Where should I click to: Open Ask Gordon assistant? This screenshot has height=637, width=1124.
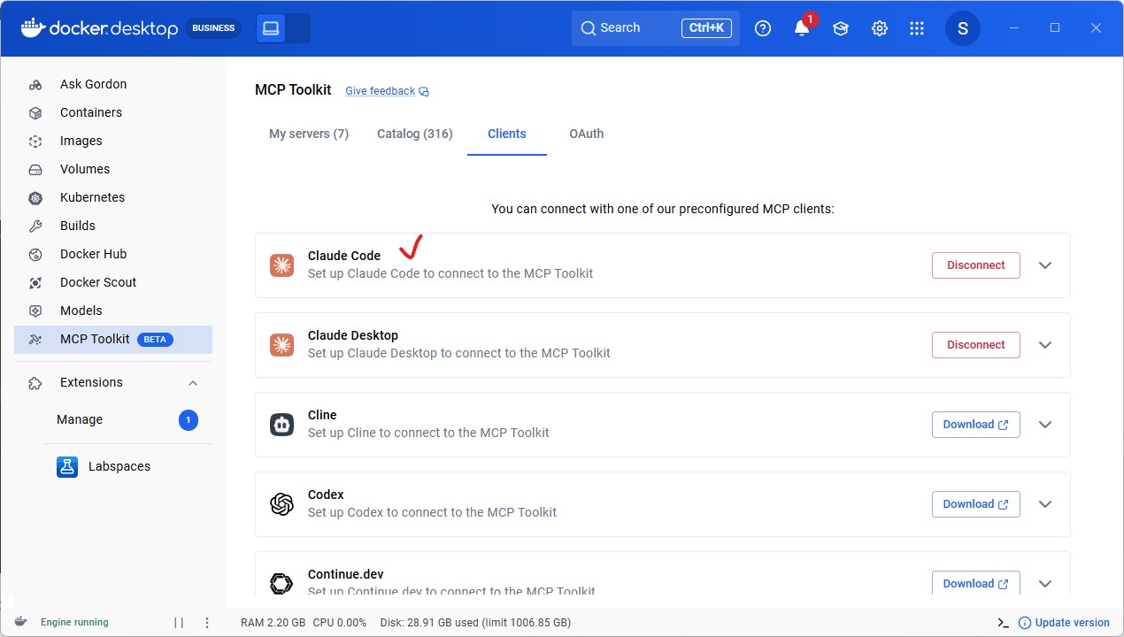pyautogui.click(x=92, y=84)
